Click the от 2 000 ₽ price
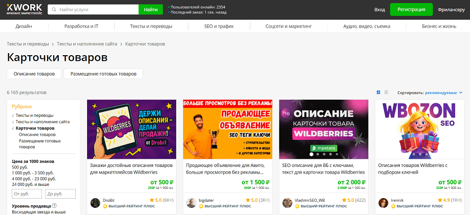470x215 pixels. (x=352, y=182)
